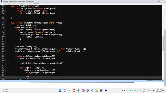The image size is (166, 93).
Task: Click 'u.getEdges()' on line 91
Action: [x=56, y=63]
